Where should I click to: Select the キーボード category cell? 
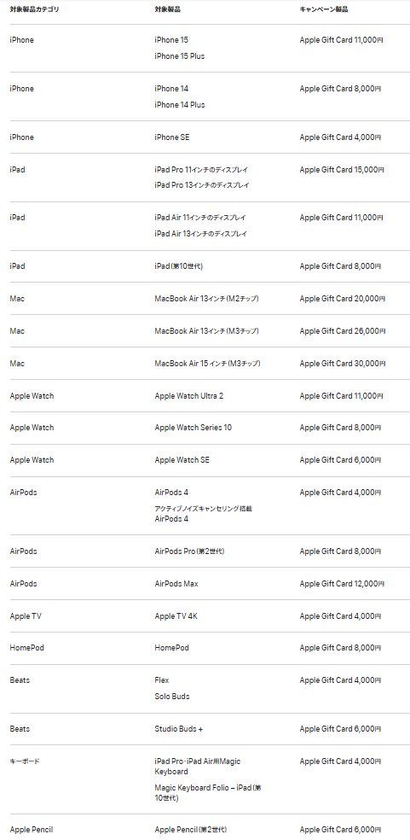tap(25, 761)
